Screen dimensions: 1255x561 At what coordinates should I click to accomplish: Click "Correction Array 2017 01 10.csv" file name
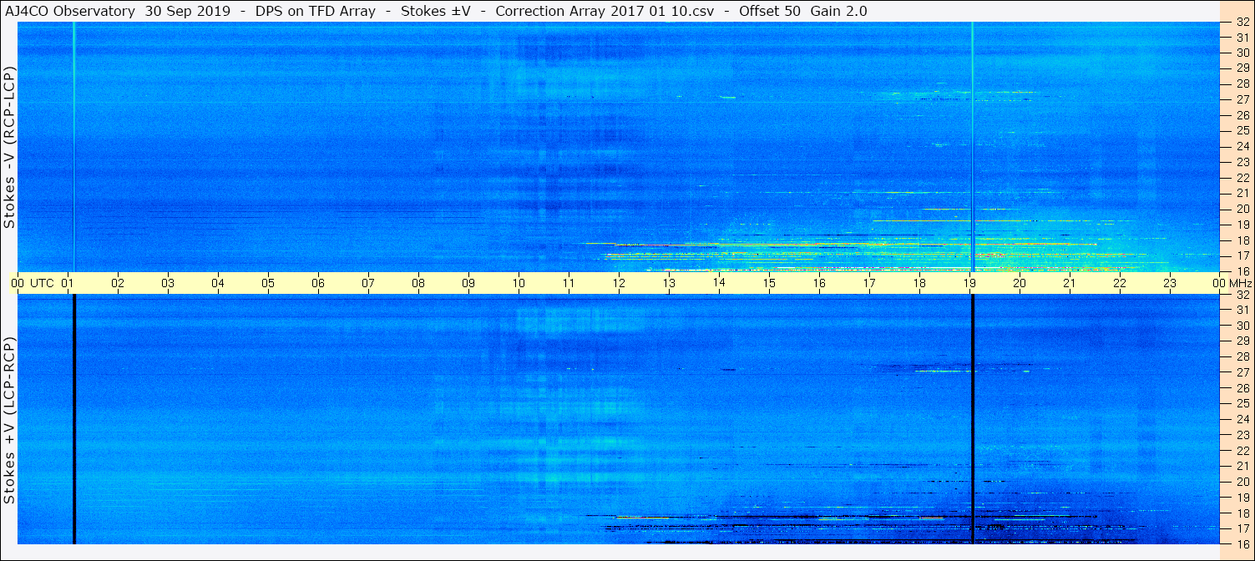point(606,11)
